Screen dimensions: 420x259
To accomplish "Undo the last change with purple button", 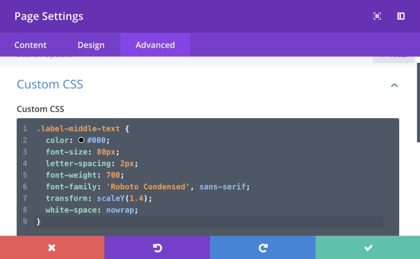I will click(x=157, y=248).
